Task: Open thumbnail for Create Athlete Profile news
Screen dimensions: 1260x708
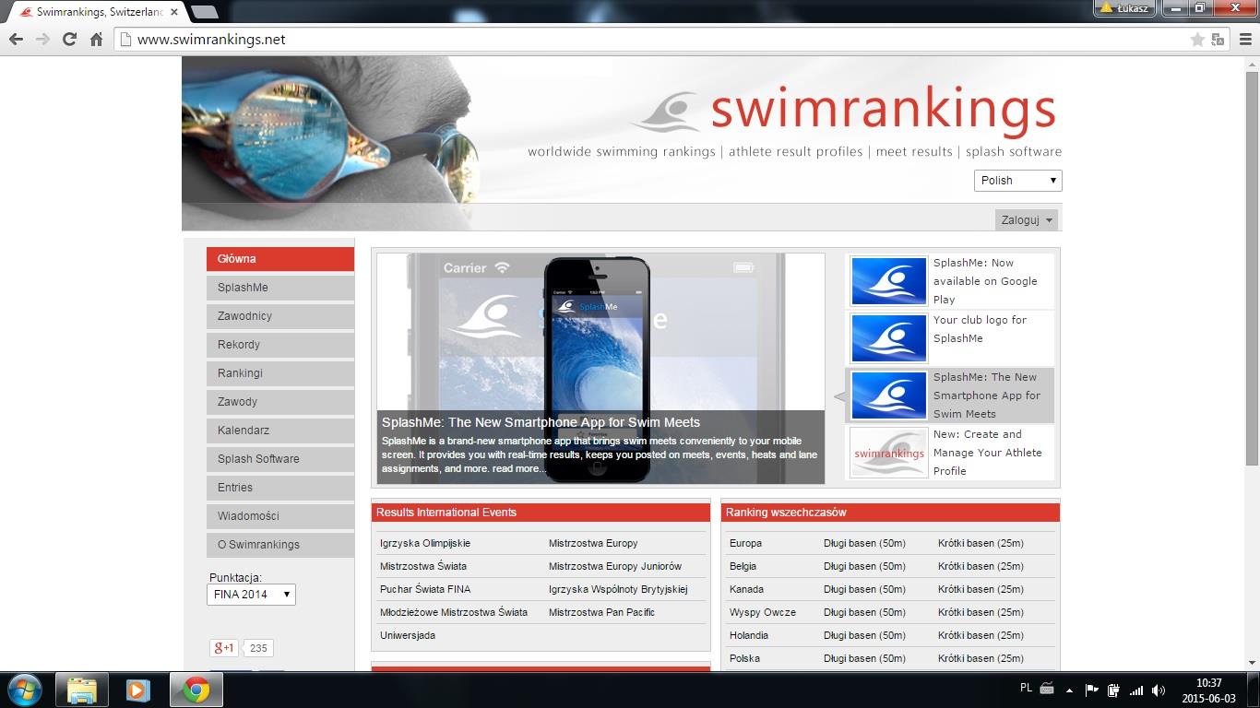Action: pos(888,453)
